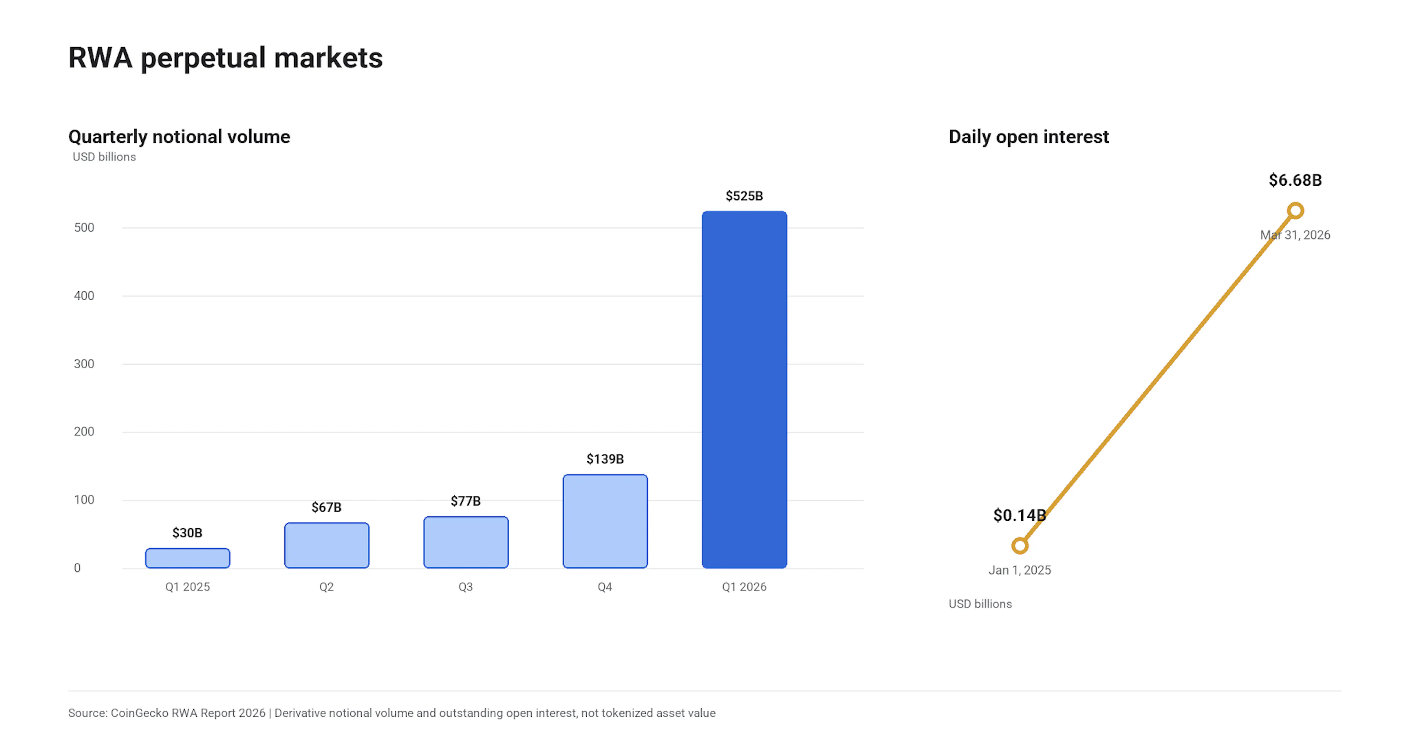
Task: Click the 'Q4' axis label
Action: 605,587
